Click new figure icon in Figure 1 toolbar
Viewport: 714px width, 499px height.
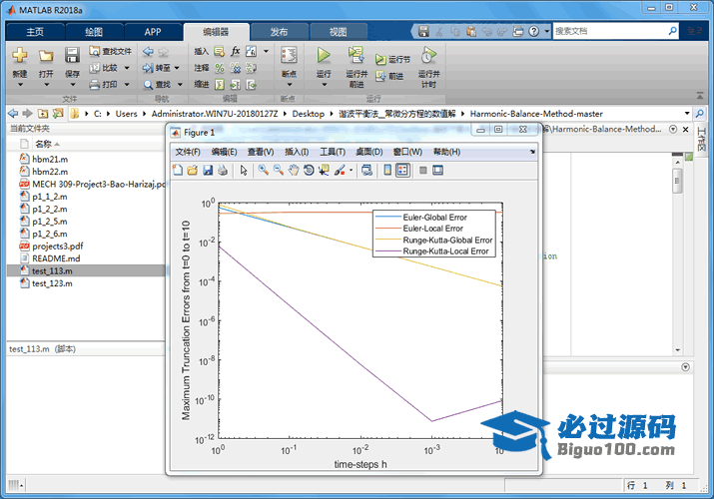[178, 170]
